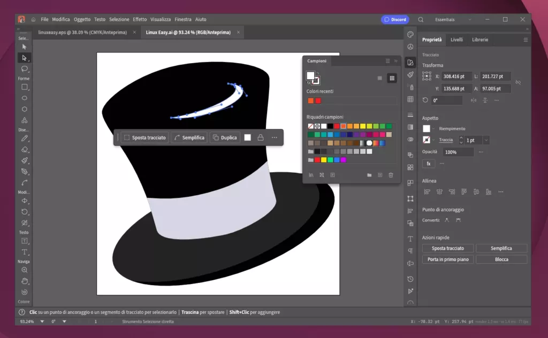The width and height of the screenshot is (548, 338).
Task: Select the Curvature tool
Action: pos(24,183)
